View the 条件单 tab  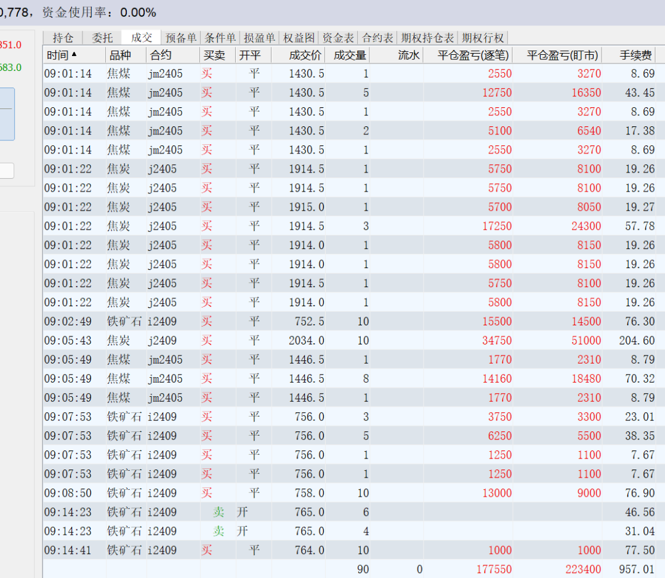[220, 37]
